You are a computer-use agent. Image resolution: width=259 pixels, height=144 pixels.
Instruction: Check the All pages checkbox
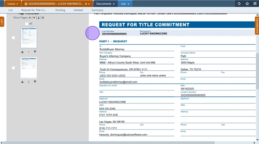tap(27, 24)
